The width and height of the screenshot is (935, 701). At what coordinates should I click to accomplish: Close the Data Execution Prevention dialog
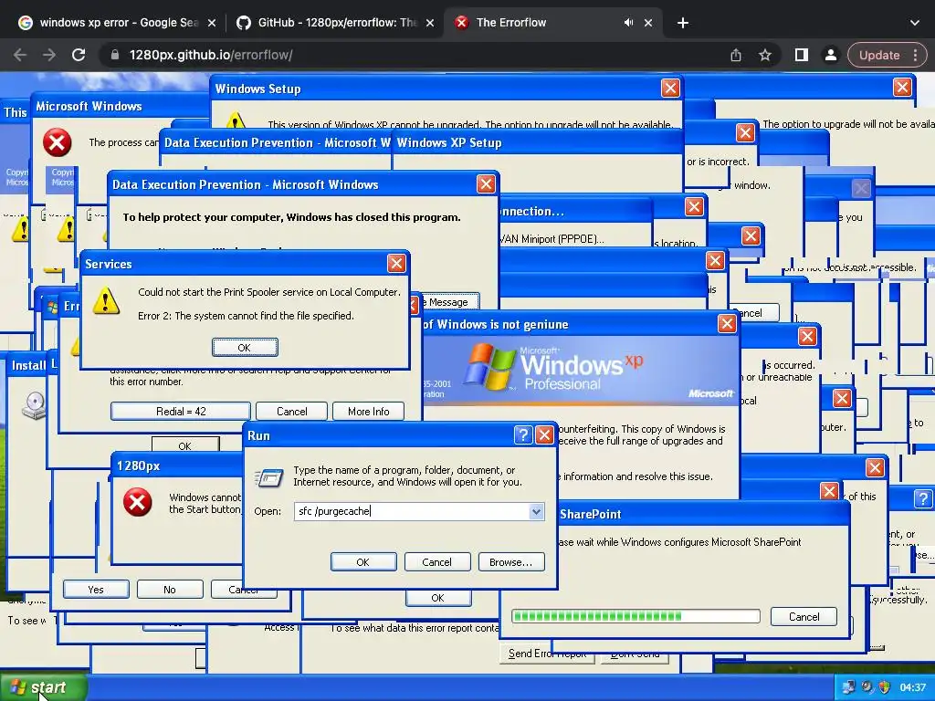(x=486, y=184)
